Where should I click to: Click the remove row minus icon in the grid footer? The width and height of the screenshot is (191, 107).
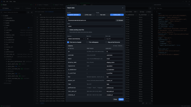pos(150,103)
